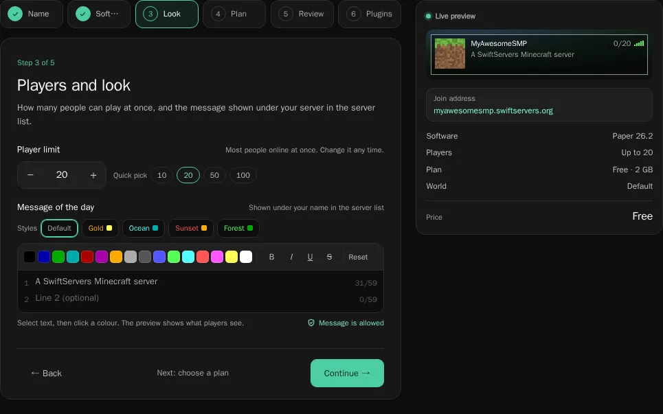This screenshot has width=663, height=414.
Task: Toggle bold formatting
Action: (271, 257)
